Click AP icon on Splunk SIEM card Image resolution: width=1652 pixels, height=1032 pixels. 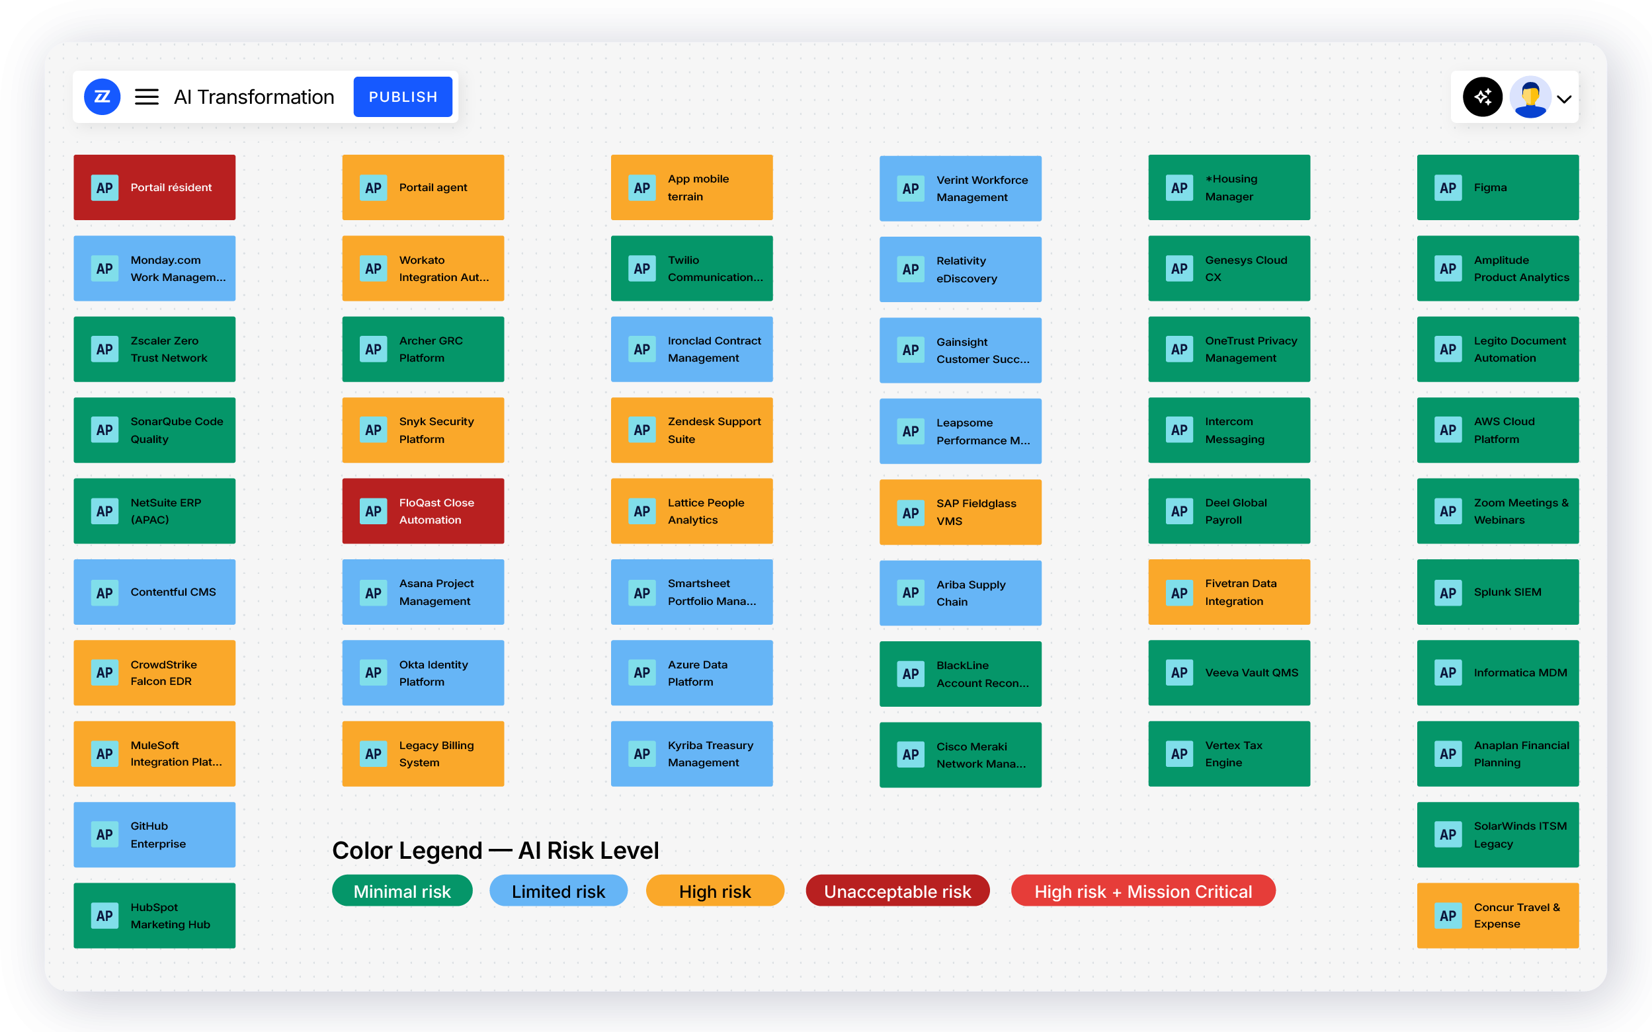pos(1448,592)
